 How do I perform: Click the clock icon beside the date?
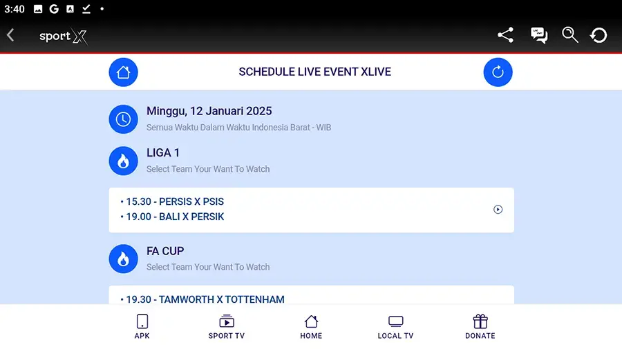tap(123, 119)
